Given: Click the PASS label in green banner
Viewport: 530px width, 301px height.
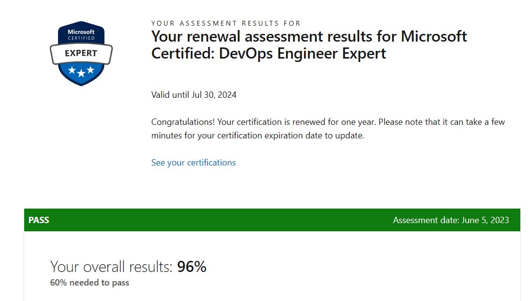Looking at the screenshot, I should point(39,220).
